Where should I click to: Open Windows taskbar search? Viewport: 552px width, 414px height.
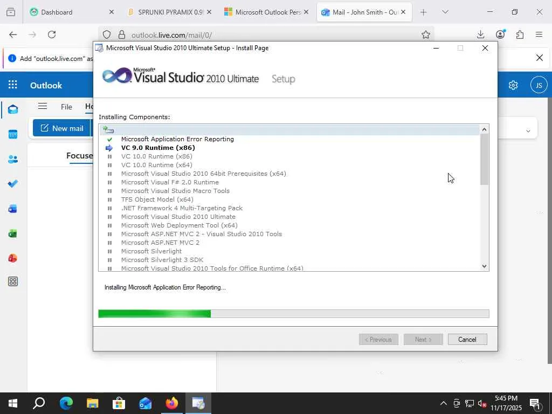tap(39, 403)
